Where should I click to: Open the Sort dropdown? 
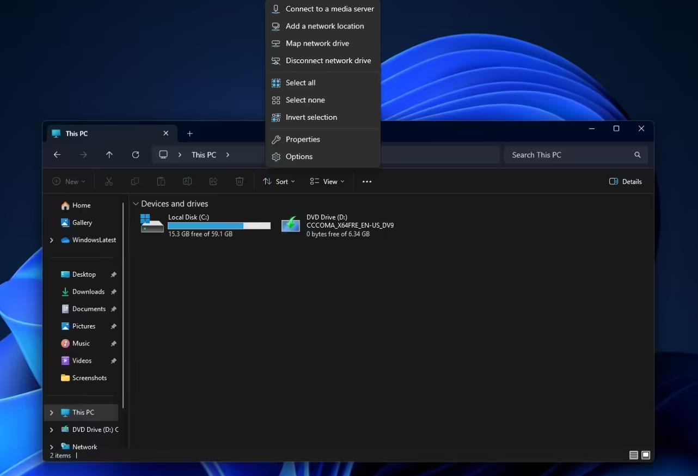pyautogui.click(x=279, y=181)
